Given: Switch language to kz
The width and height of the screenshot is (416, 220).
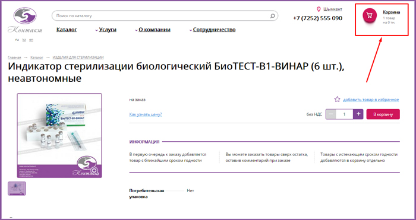Looking at the screenshot, I should 24,40.
